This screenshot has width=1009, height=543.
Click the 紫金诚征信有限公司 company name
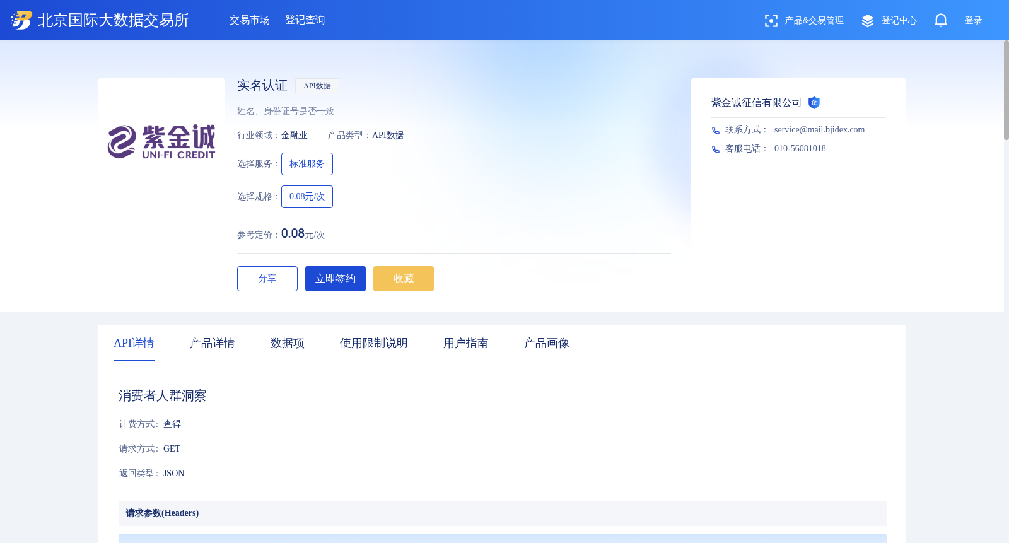tap(756, 103)
